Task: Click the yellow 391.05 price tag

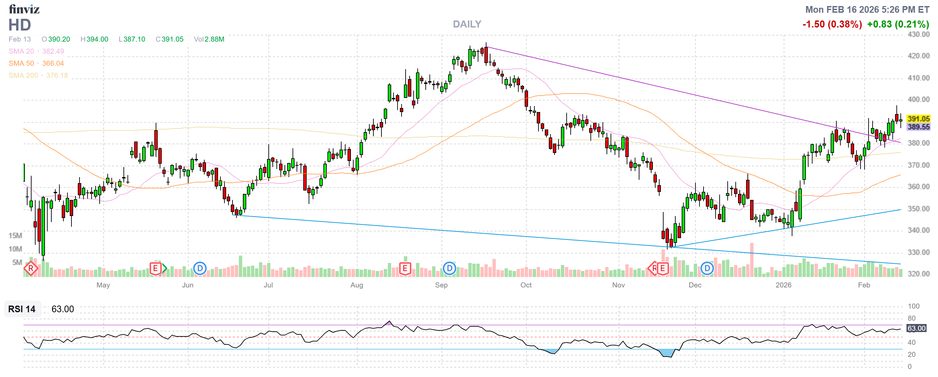Action: pyautogui.click(x=918, y=119)
